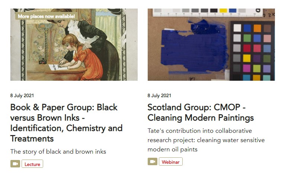Click the video camera icon beside Webinar
This screenshot has width=282, height=173.
(x=153, y=161)
